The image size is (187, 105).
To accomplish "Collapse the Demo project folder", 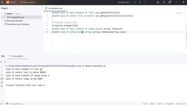I will pos(2,14).
